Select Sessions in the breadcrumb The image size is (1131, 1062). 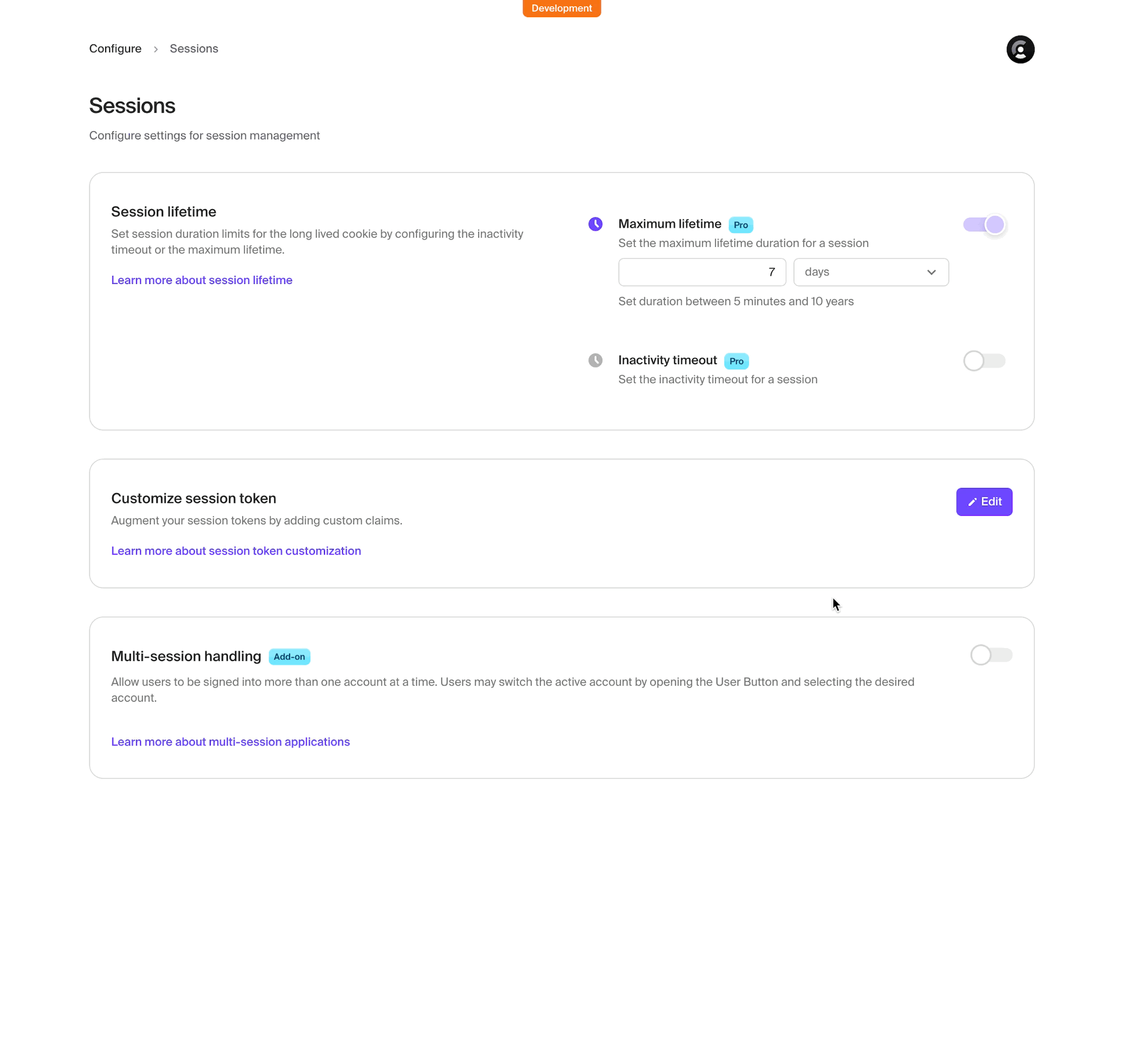[193, 49]
